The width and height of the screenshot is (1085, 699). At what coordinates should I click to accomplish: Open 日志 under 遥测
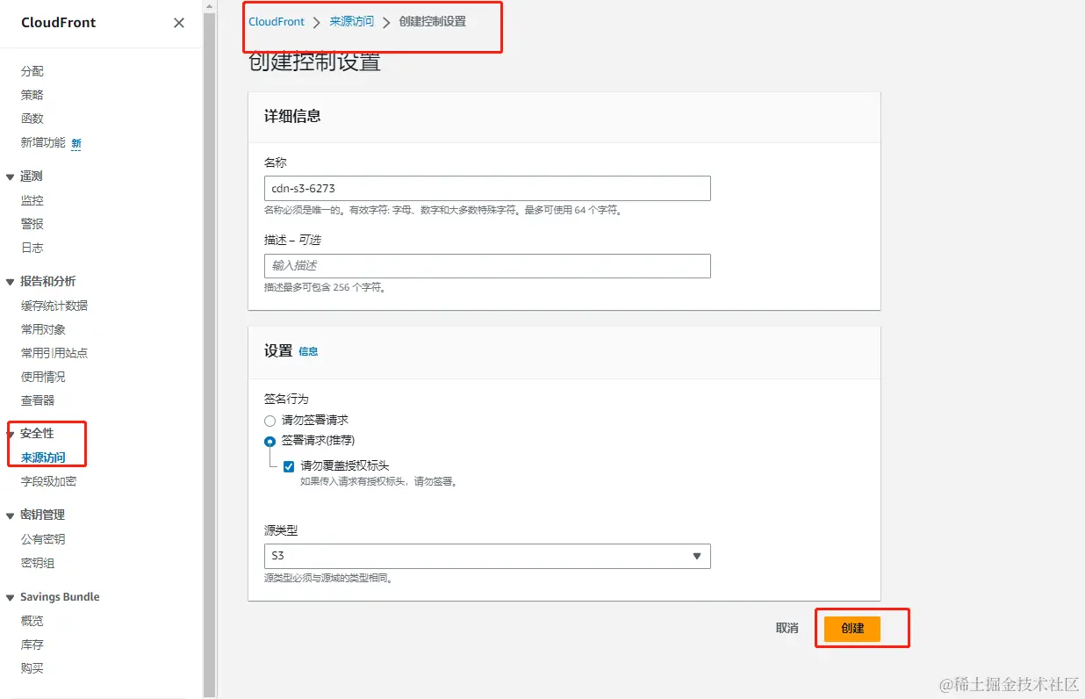[32, 248]
